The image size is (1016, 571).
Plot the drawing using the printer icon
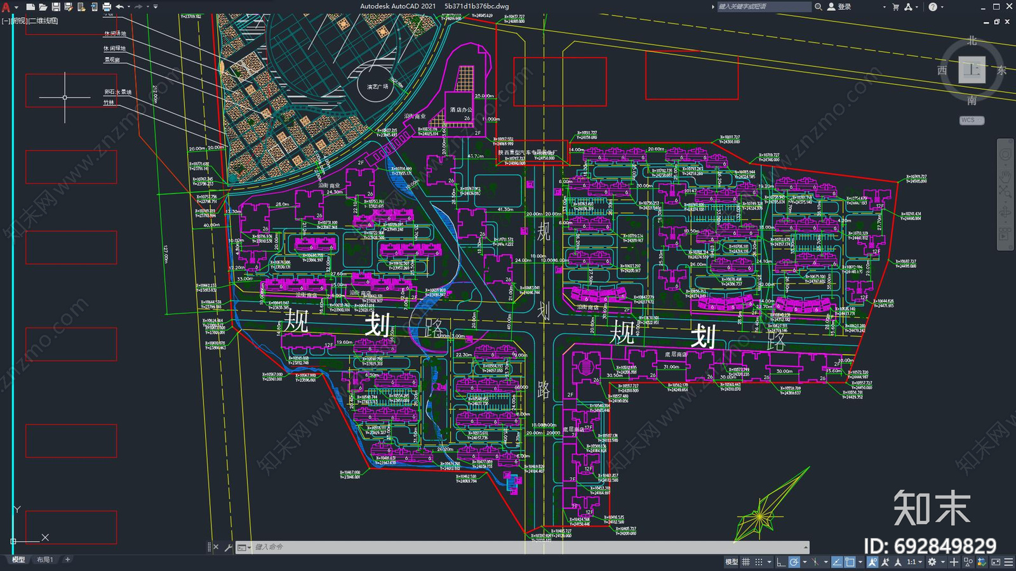coord(106,6)
